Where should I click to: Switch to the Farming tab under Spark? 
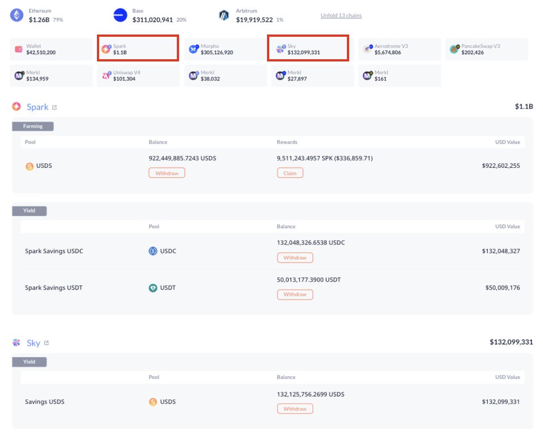[x=33, y=126]
